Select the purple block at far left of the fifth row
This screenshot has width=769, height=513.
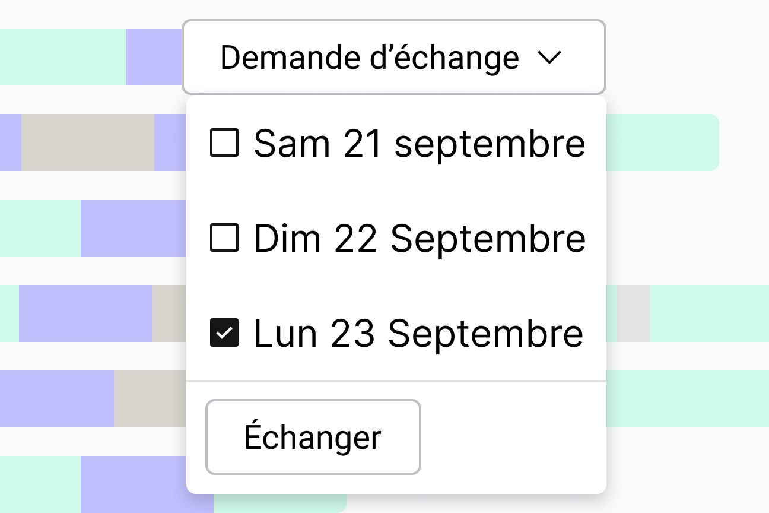[x=56, y=399]
